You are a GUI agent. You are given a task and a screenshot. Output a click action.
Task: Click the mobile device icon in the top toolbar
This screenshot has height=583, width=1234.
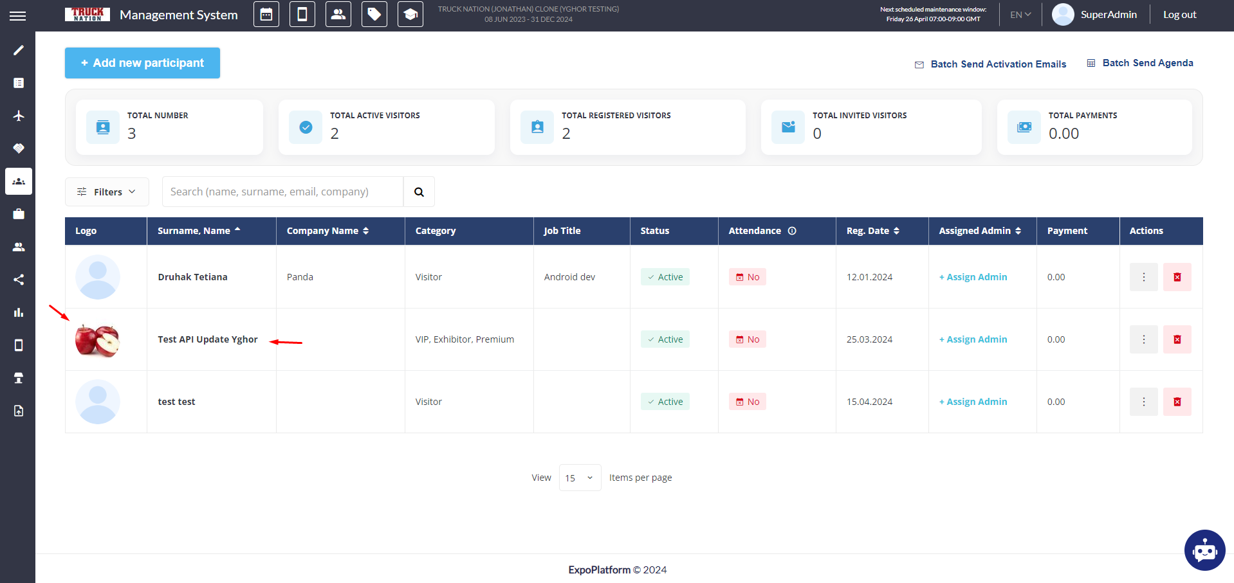coord(302,14)
